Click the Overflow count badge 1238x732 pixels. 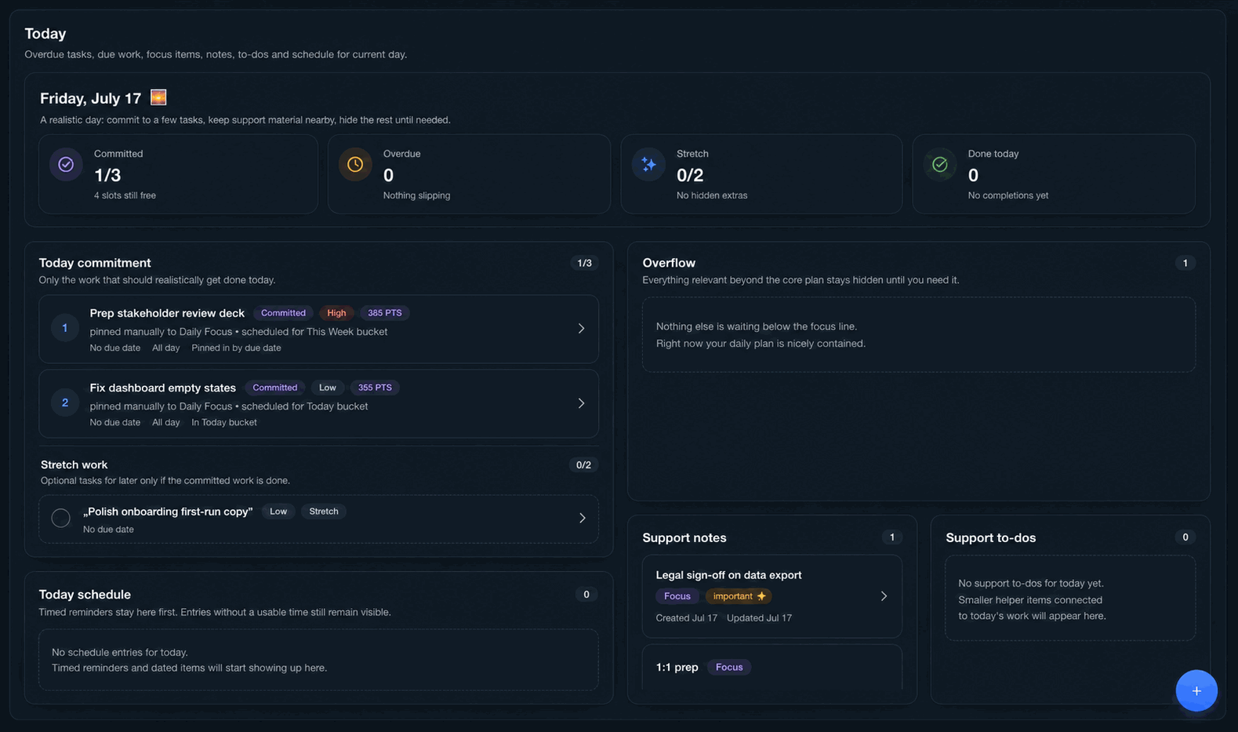point(1185,263)
